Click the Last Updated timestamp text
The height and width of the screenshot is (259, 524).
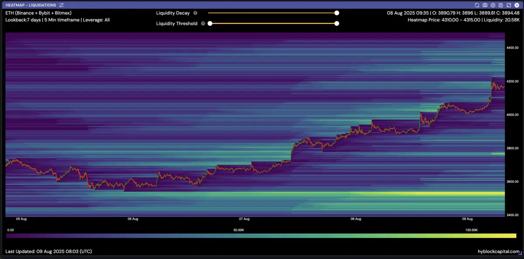48,252
